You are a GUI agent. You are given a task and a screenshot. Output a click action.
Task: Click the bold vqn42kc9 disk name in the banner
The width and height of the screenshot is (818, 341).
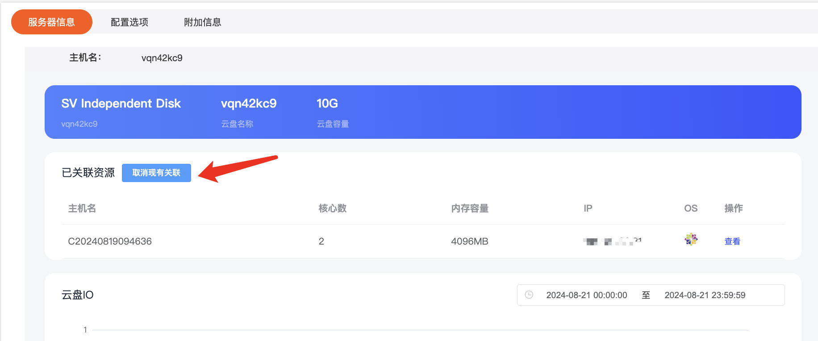pos(249,104)
